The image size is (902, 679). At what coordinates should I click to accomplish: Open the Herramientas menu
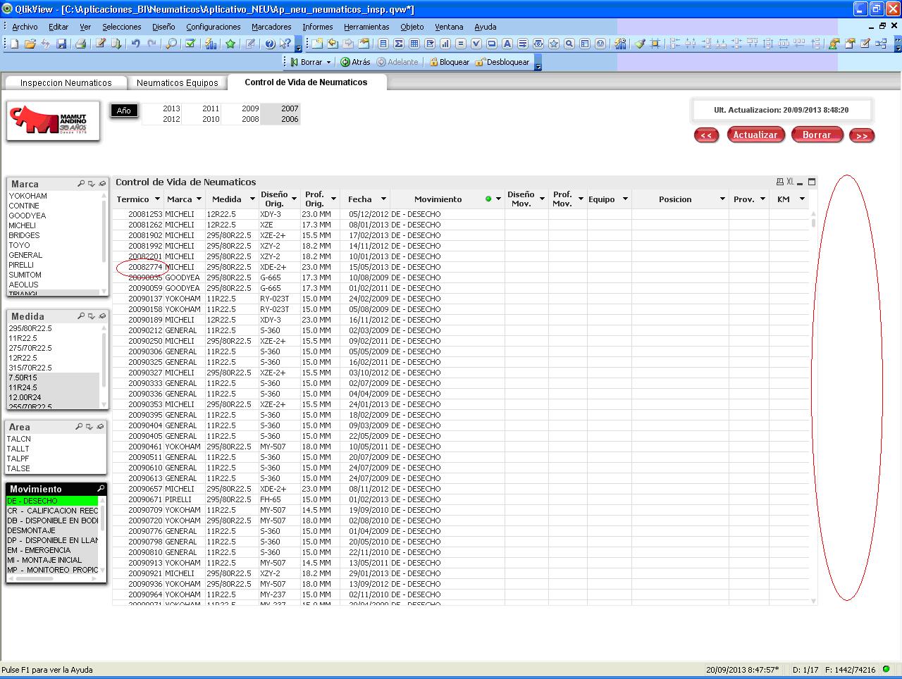pyautogui.click(x=366, y=27)
